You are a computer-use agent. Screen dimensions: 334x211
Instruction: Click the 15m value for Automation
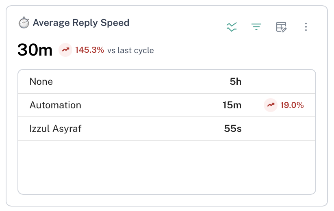[x=232, y=105]
